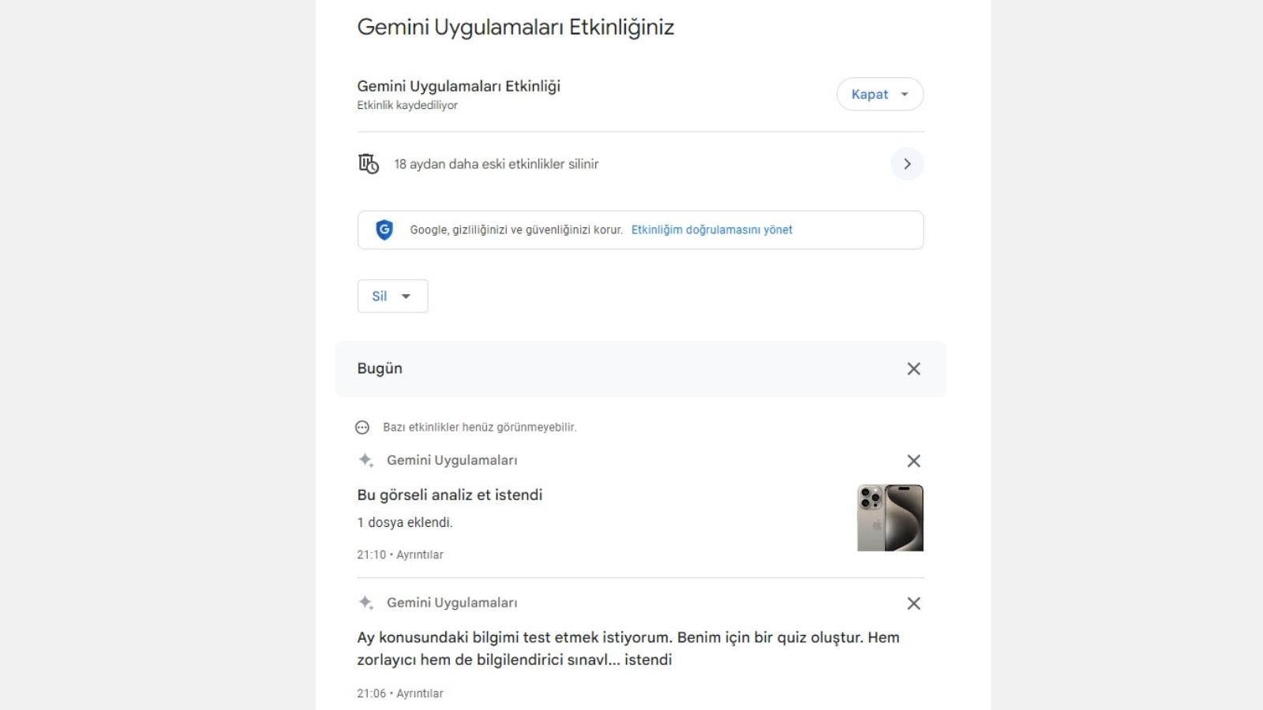1263x710 pixels.
Task: Click the 'Sil' button
Action: click(381, 296)
